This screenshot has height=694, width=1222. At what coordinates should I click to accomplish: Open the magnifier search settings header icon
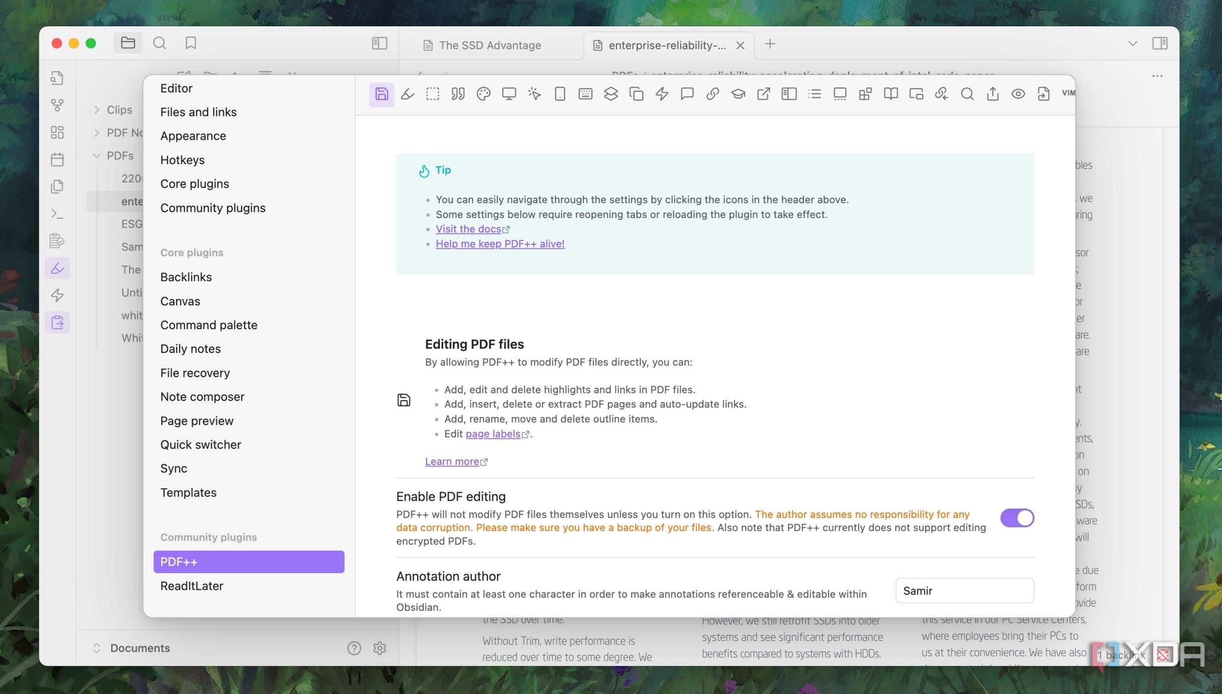tap(967, 94)
